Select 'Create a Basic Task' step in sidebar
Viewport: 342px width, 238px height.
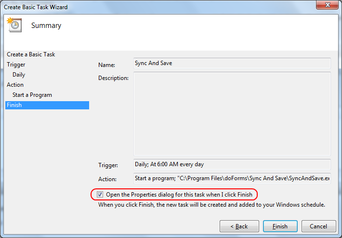pos(31,54)
